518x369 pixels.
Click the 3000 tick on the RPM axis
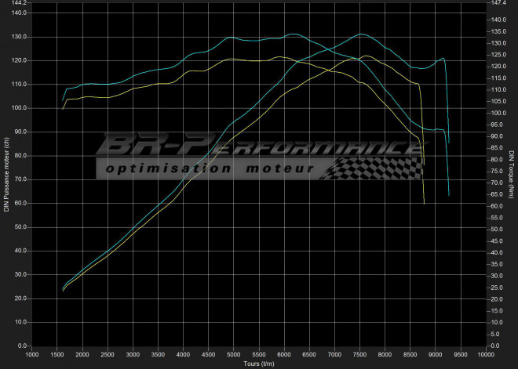[x=133, y=354]
